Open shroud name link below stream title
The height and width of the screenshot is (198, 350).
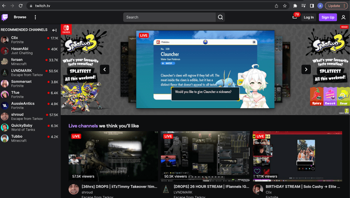tap(87, 192)
